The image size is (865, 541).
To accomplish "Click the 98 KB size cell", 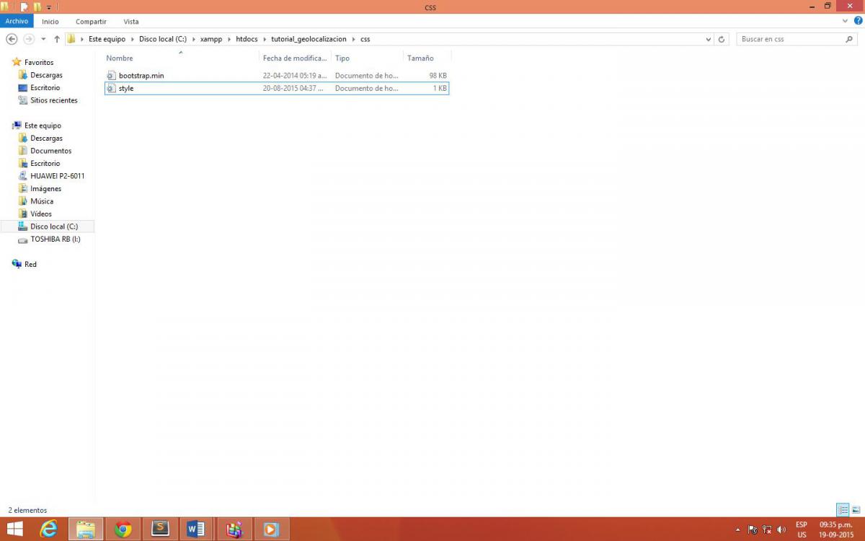I will (x=438, y=75).
